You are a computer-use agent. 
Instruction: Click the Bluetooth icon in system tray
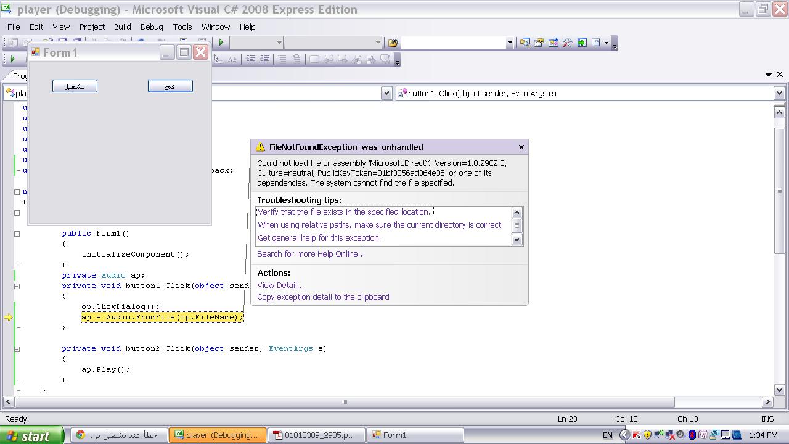pyautogui.click(x=692, y=435)
